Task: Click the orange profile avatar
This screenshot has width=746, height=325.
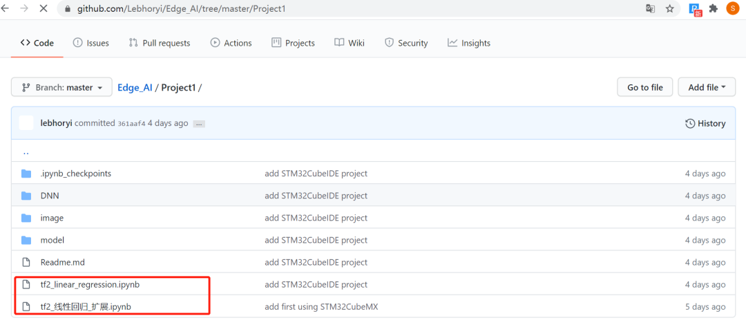Action: pos(732,9)
